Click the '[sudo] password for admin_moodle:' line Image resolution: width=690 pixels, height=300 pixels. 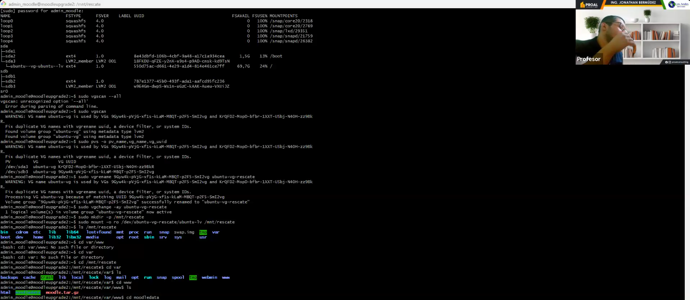[x=42, y=11]
